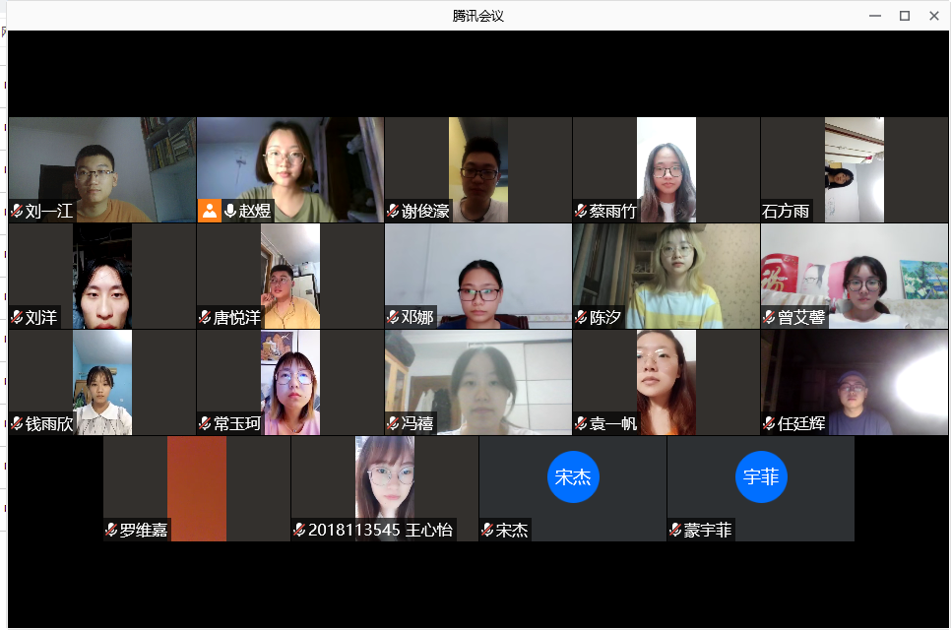Click muted microphone icon beside 任廷辉
Screen dimensions: 951x631
tap(769, 423)
